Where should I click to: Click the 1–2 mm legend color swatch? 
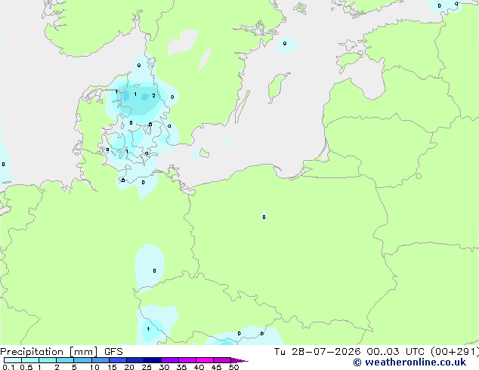click(x=48, y=360)
